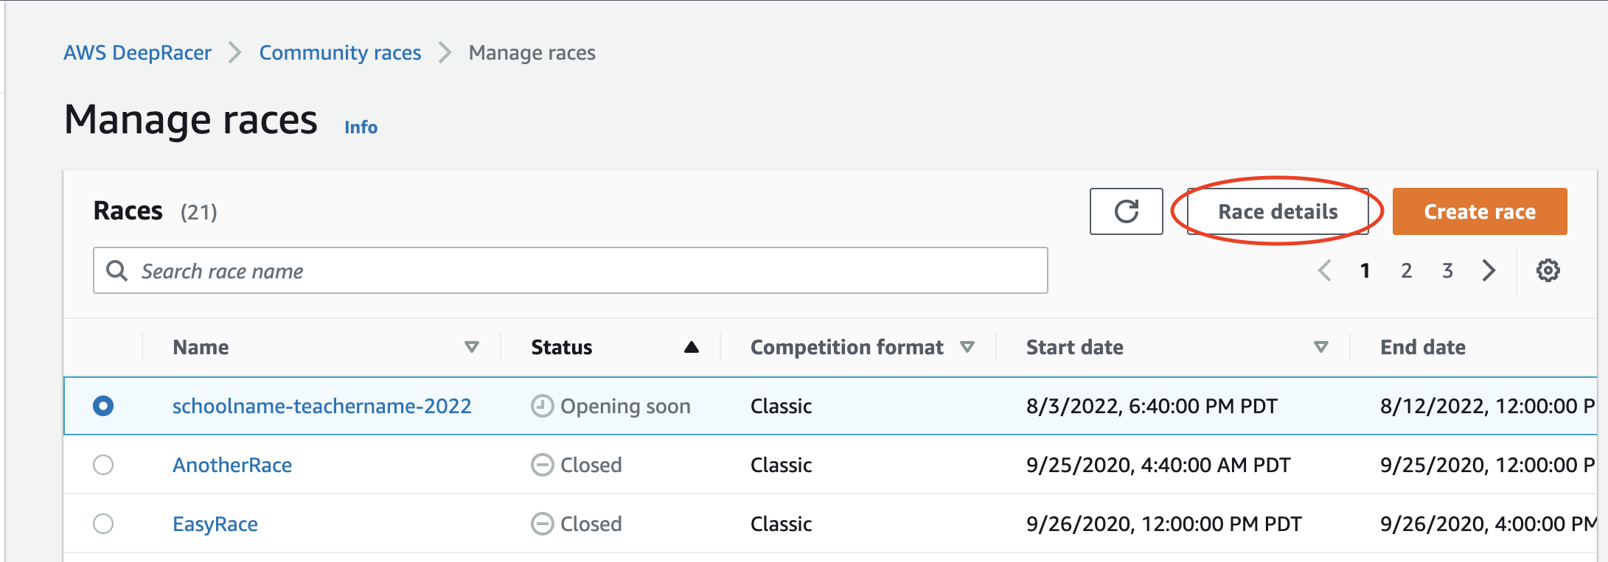Select the AnotherRace radio button
Screen dimensions: 1608x562
pyautogui.click(x=104, y=465)
